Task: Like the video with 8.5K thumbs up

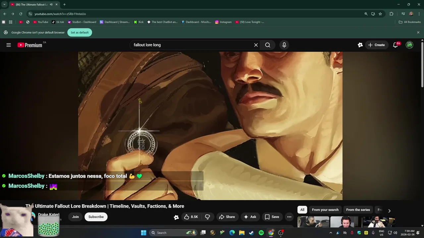Action: pos(191,217)
